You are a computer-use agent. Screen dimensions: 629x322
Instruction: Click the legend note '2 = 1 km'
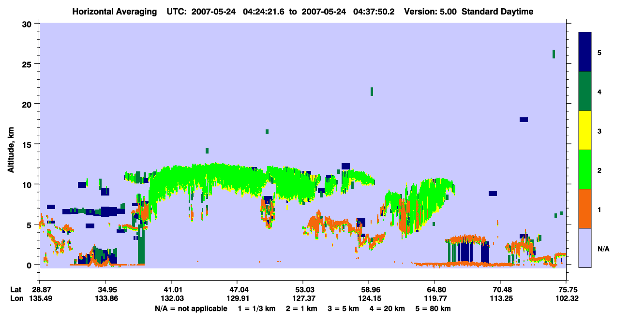point(301,308)
